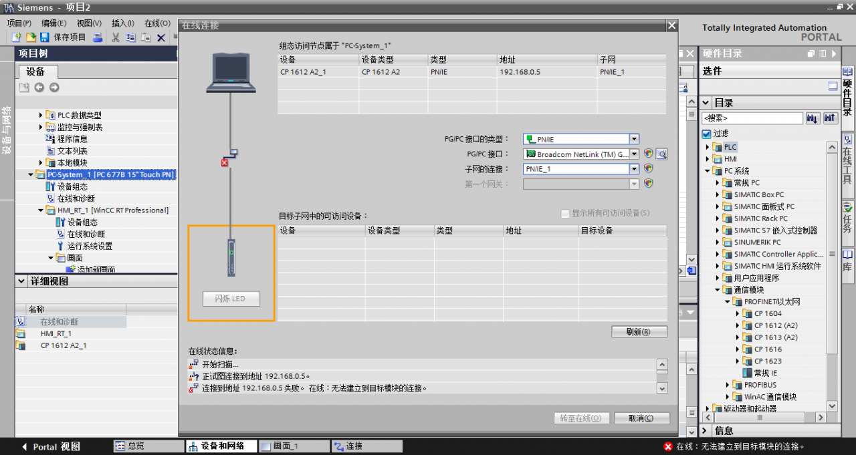Collapse the PC 系统 folder in catalog
Screen dimensions: 856x455
pyautogui.click(x=708, y=171)
